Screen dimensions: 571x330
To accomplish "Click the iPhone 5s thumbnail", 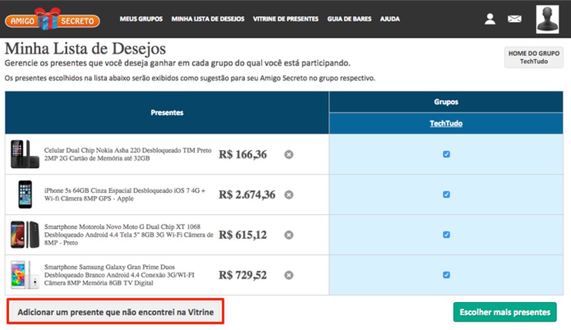I will pos(25,194).
